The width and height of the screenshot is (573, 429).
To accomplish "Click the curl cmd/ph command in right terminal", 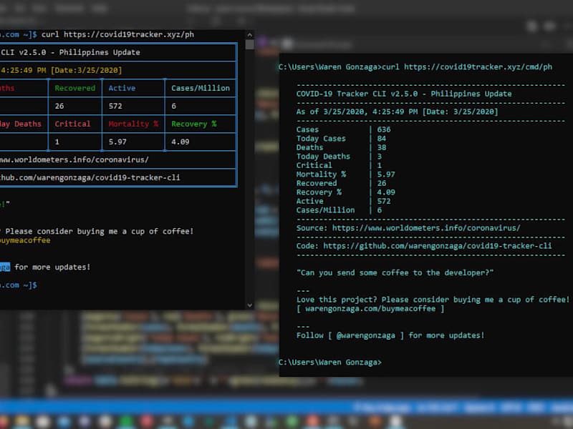I will click(x=467, y=66).
